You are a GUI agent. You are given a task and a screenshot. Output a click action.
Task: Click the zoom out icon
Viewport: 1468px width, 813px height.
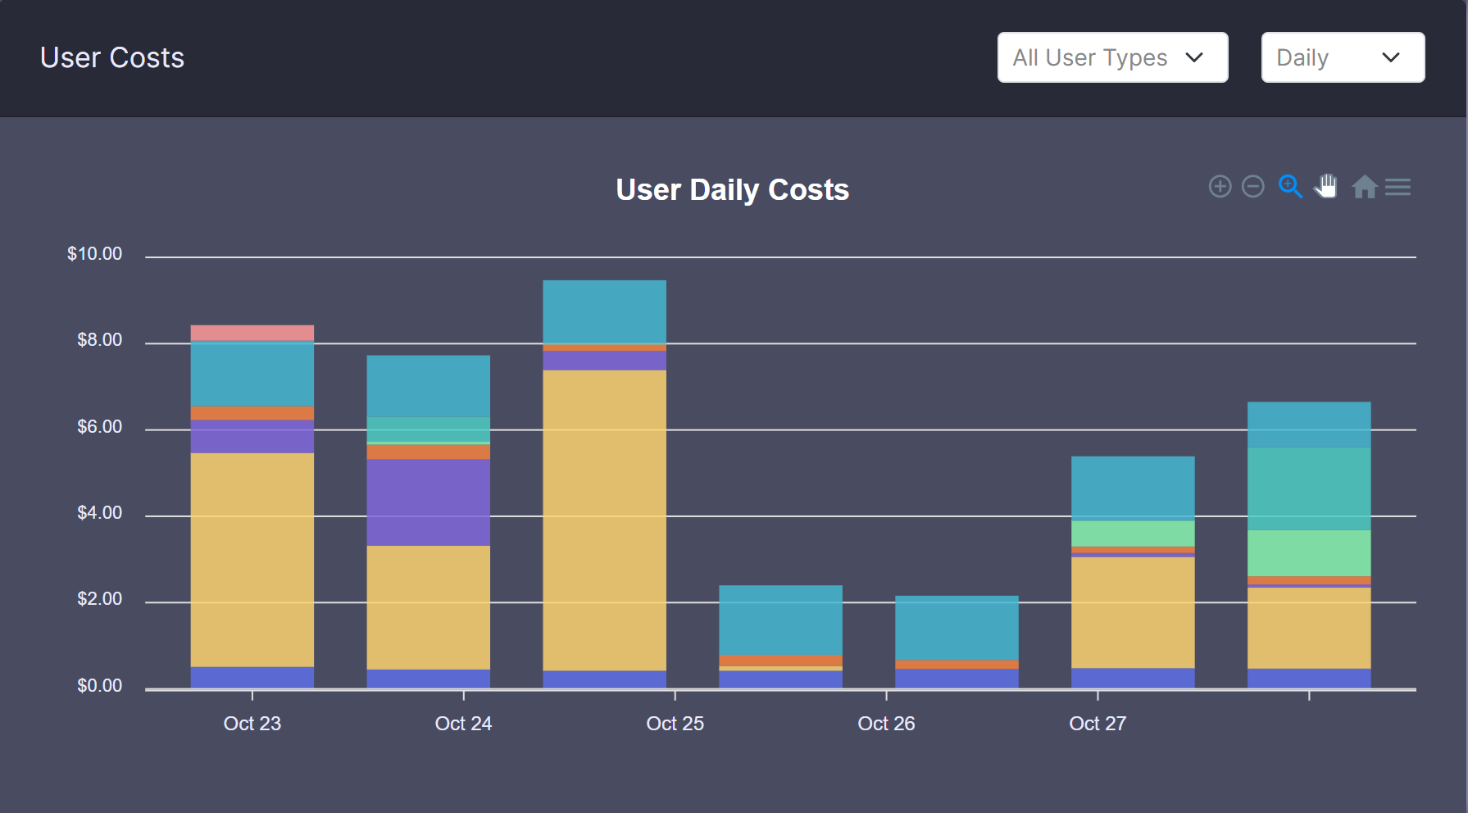tap(1252, 187)
